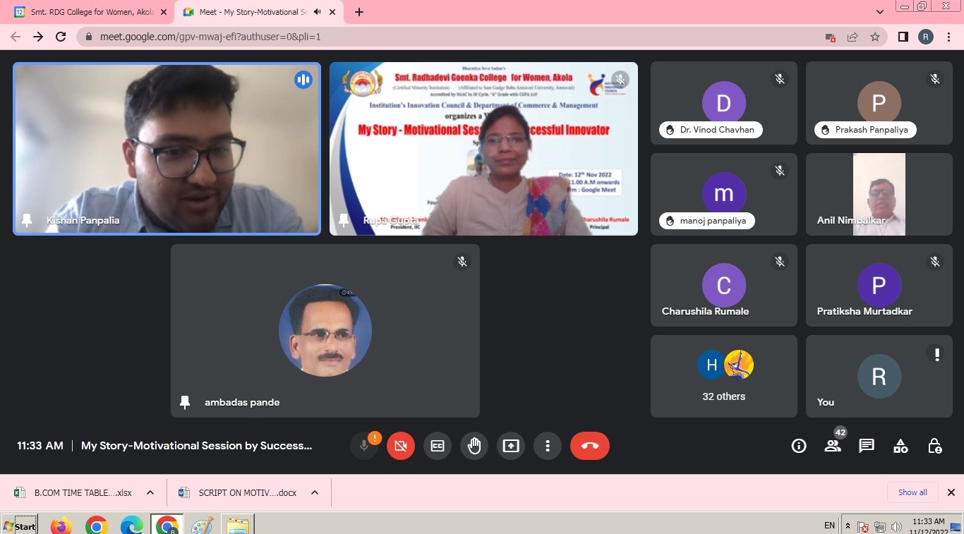Screen dimensions: 964x534
Task: Click the 32 others participants tile
Action: tap(723, 376)
